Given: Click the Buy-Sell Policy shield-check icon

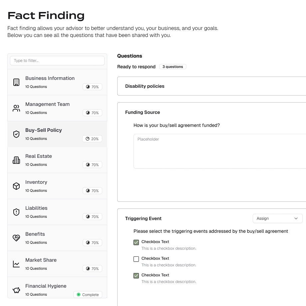Looking at the screenshot, I should pyautogui.click(x=16, y=134).
